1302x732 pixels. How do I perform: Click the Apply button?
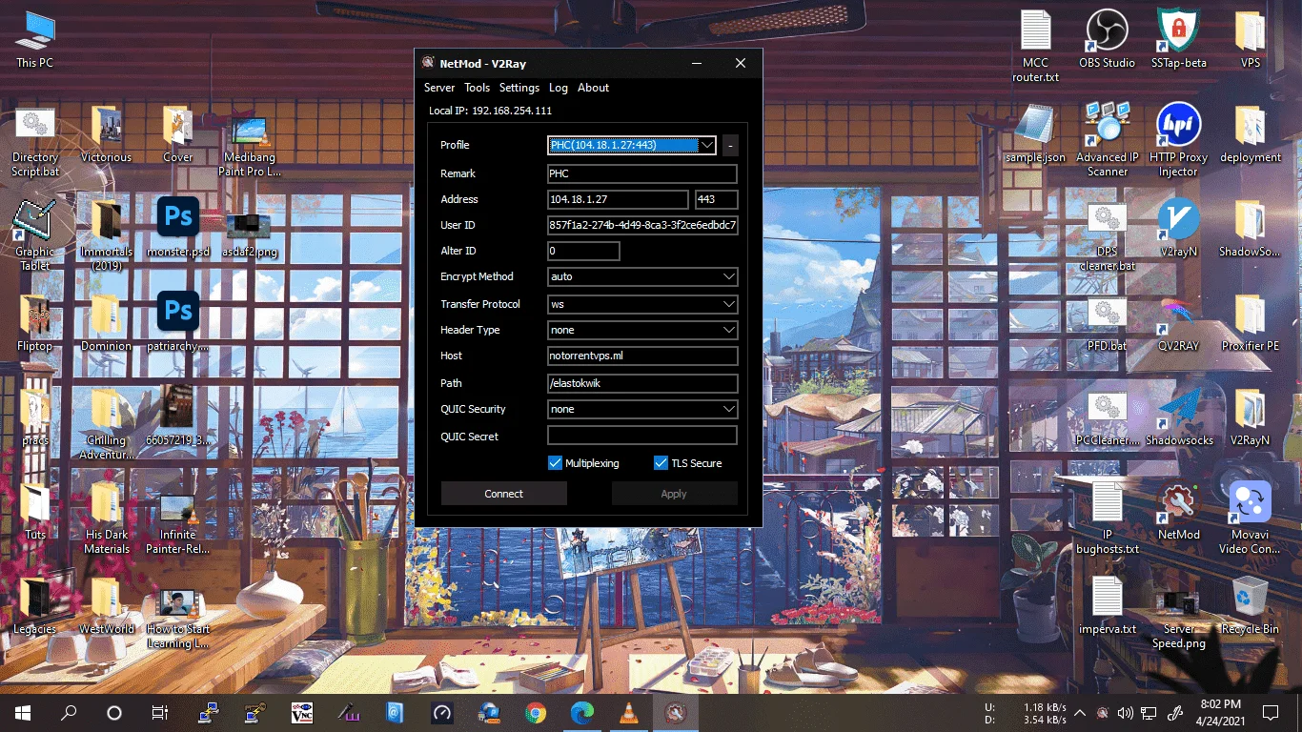click(x=674, y=494)
